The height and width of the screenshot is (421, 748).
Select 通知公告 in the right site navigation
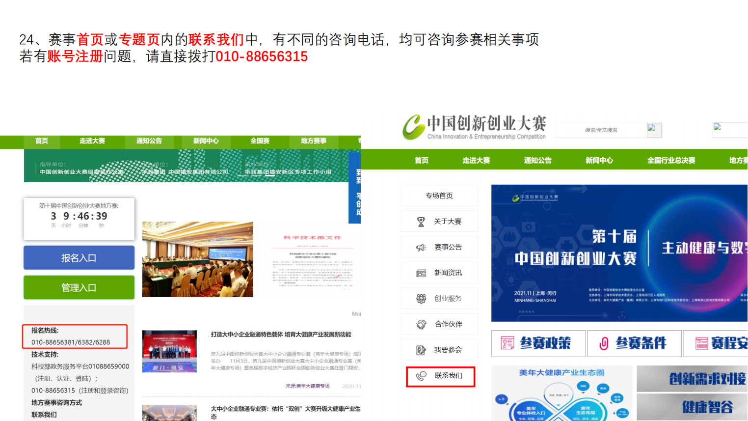(538, 161)
